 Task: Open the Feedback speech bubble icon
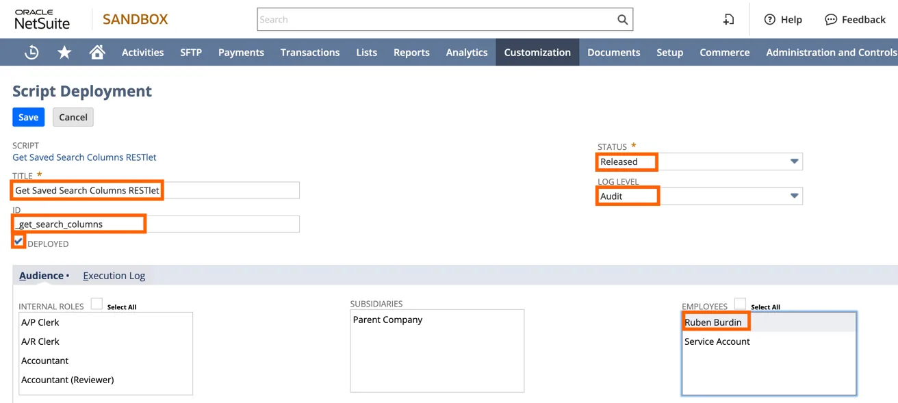831,20
